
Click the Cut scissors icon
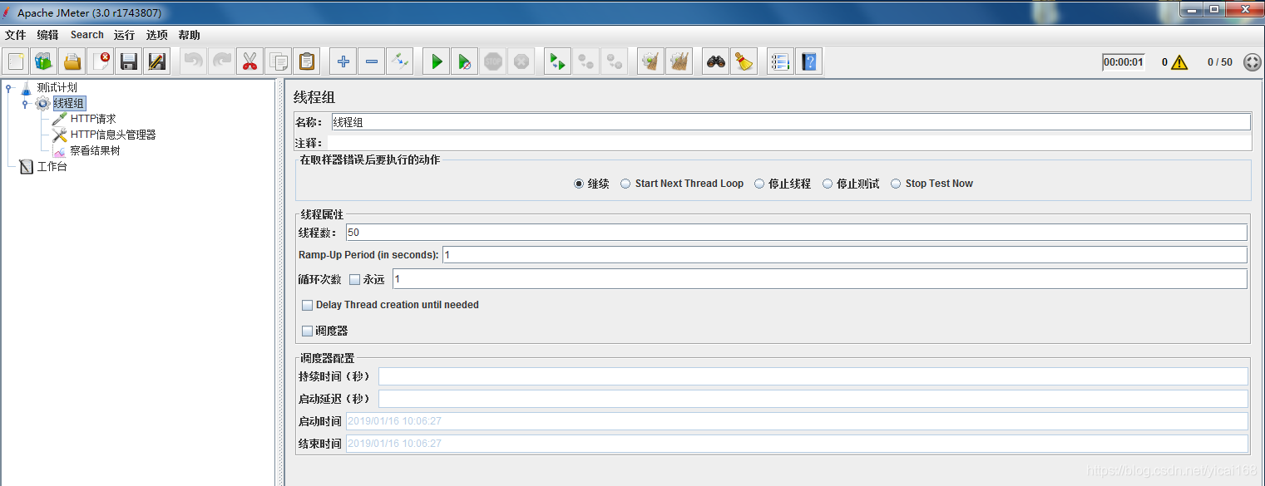click(250, 61)
